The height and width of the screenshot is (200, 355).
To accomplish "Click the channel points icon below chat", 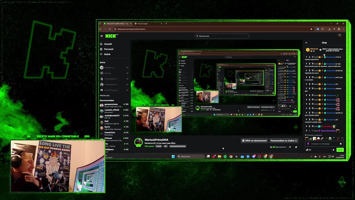I will point(308,150).
